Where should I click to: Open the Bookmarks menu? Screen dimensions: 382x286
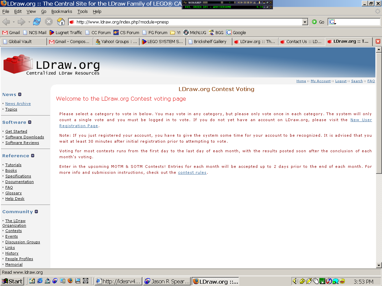coord(62,12)
